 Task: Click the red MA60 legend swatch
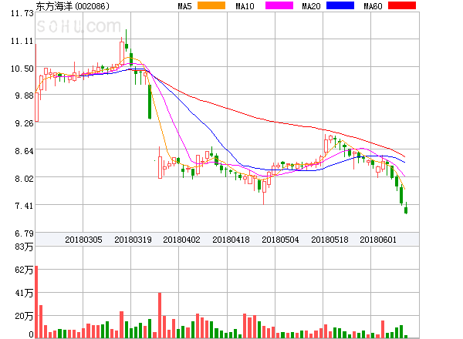click(x=402, y=5)
